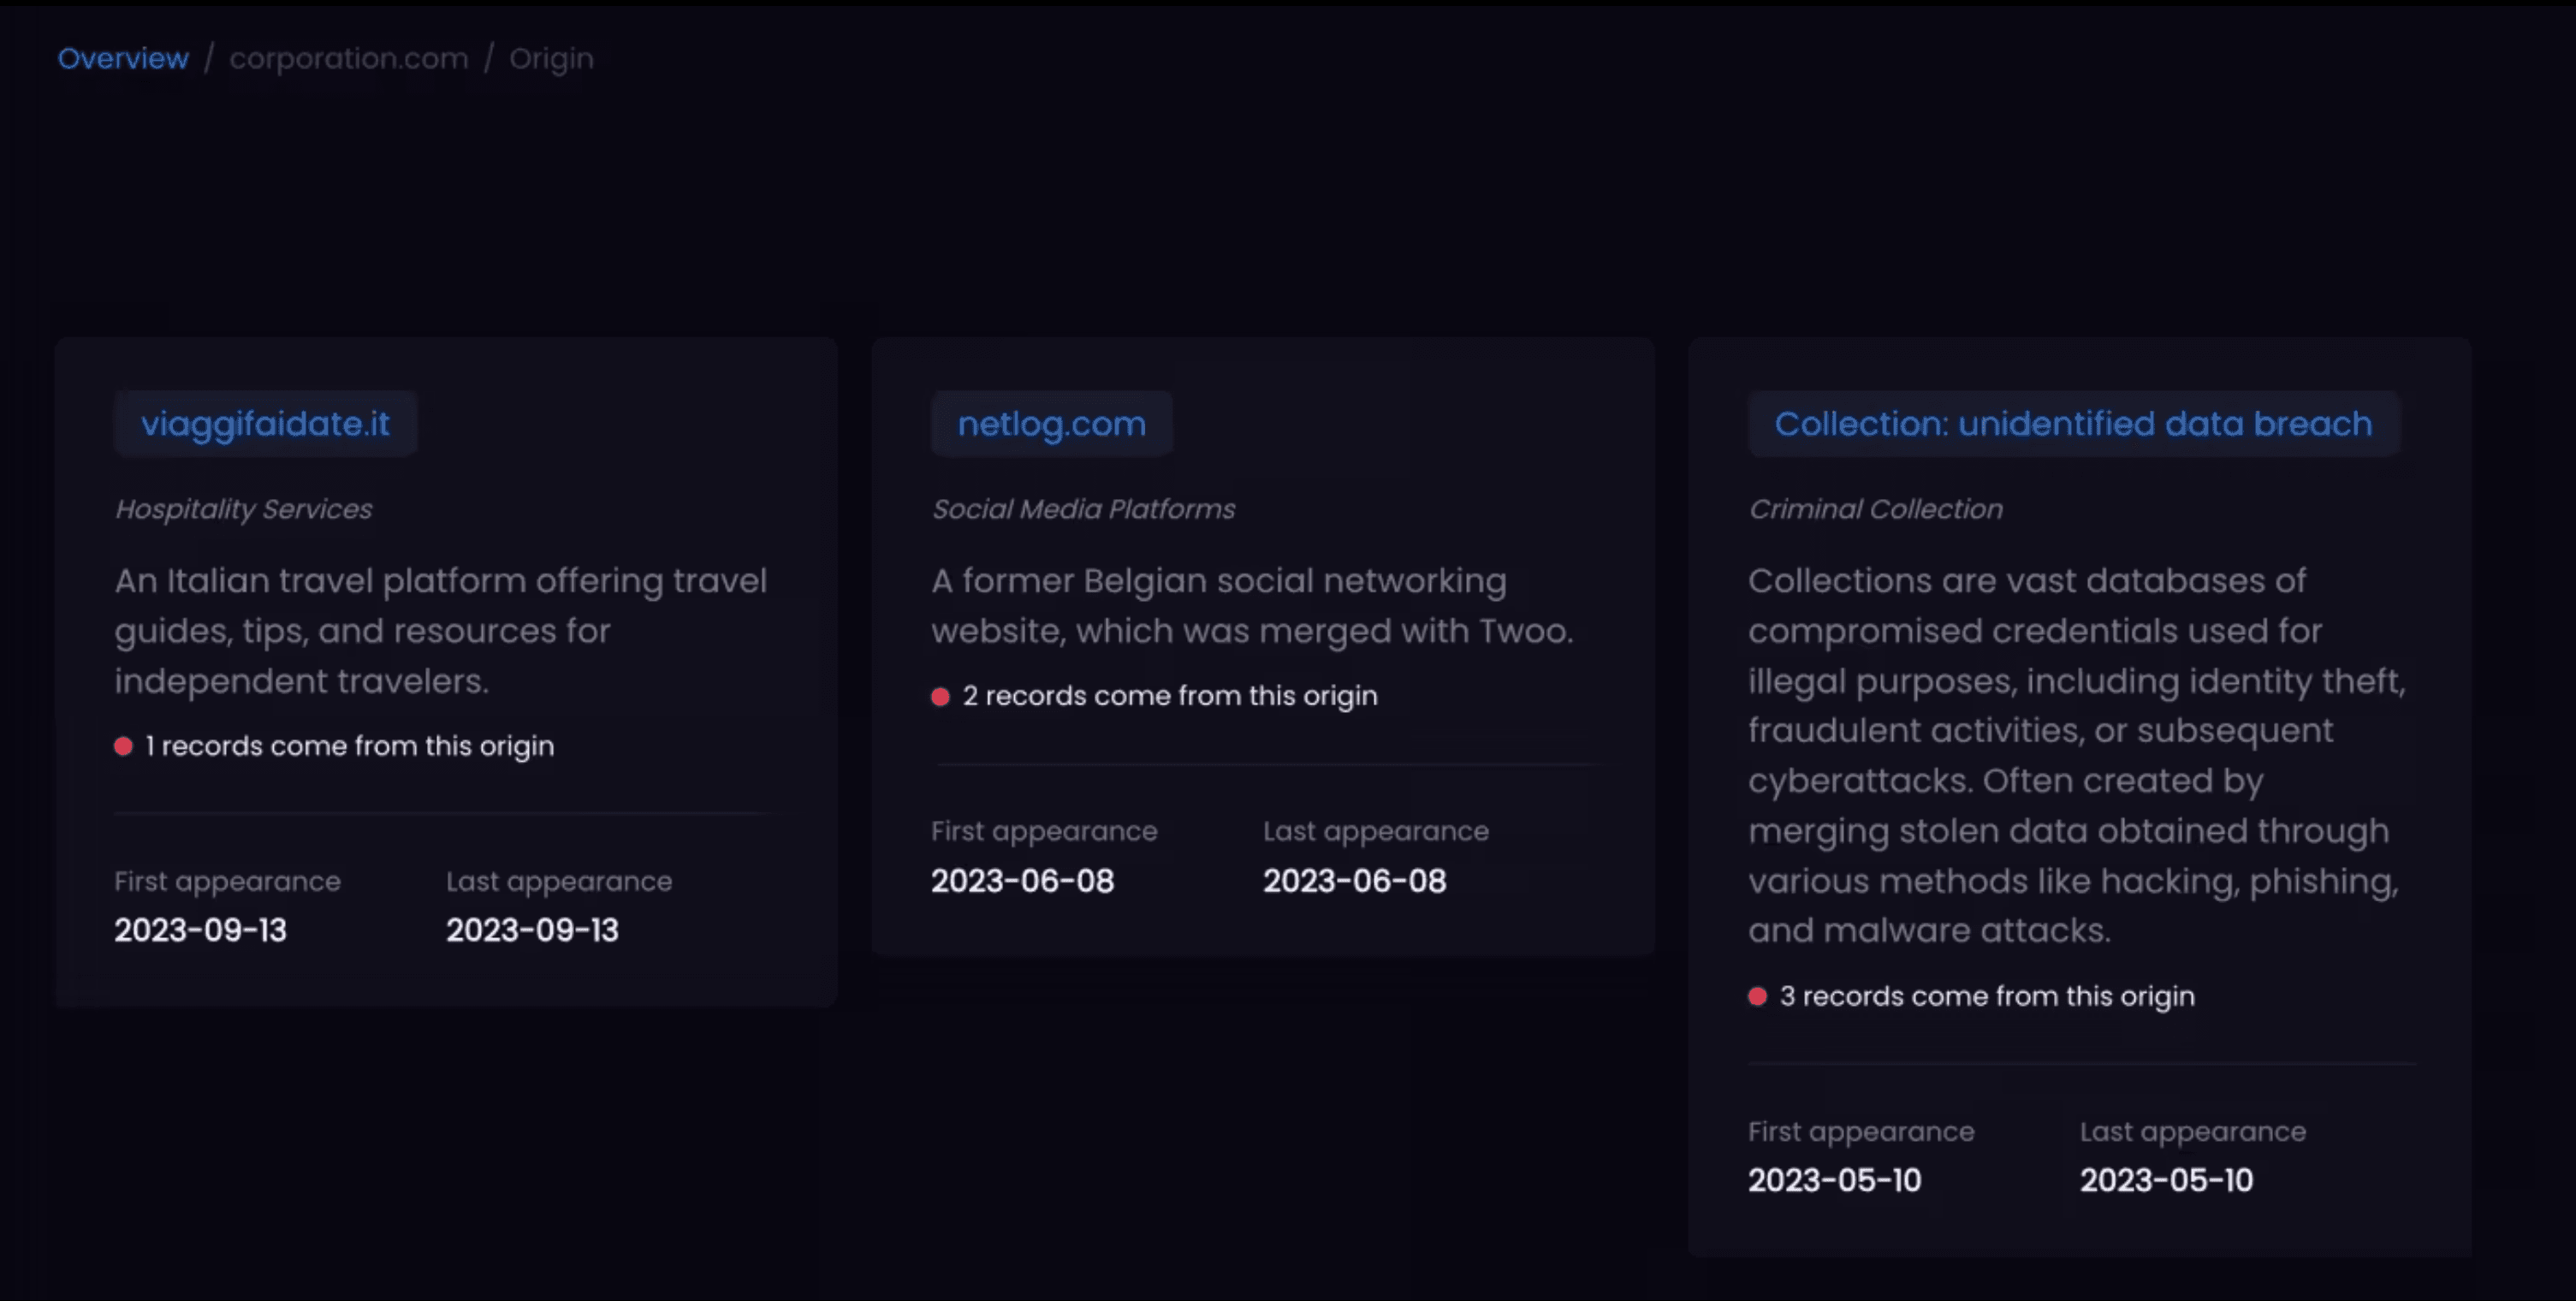Viewport: 2576px width, 1301px height.
Task: Open Collection: unidentified data breach tag
Action: pyautogui.click(x=2074, y=424)
